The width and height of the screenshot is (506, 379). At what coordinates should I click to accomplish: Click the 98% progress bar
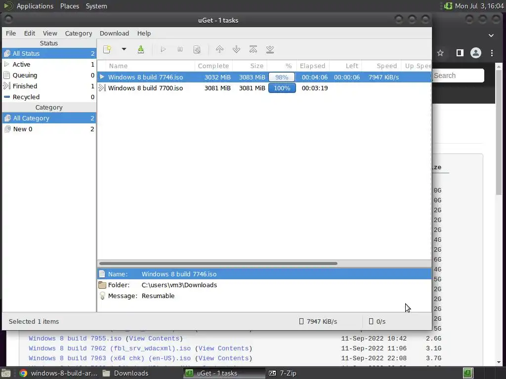pos(282,77)
